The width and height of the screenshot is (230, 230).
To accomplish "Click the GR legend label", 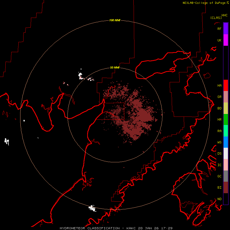I will point(219,97).
